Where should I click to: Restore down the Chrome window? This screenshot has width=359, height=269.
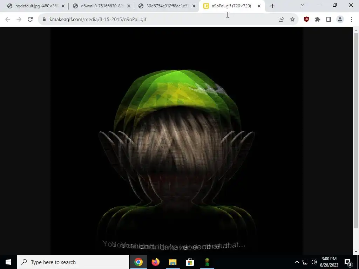(335, 5)
